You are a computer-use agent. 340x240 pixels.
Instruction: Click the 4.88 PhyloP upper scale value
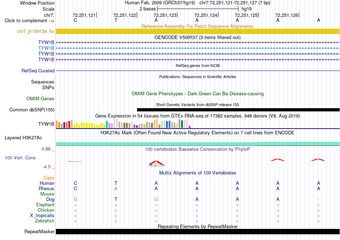(46, 149)
